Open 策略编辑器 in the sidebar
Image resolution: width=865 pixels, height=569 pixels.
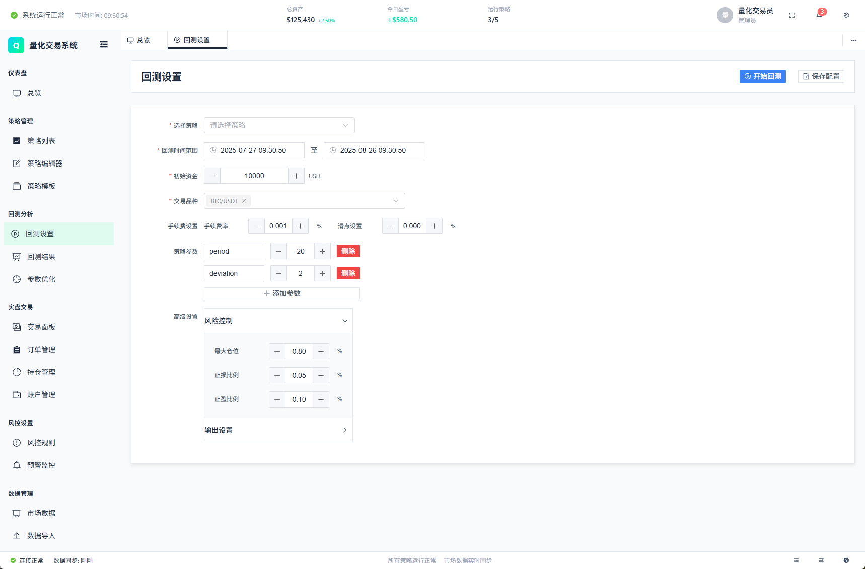(x=59, y=164)
